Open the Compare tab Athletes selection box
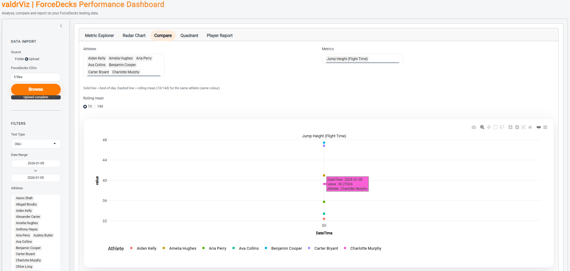Image resolution: width=570 pixels, height=271 pixels. point(124,65)
